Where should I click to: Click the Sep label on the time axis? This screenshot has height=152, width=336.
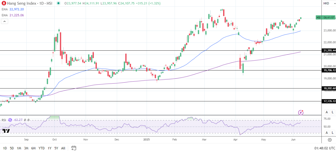(x=26, y=139)
